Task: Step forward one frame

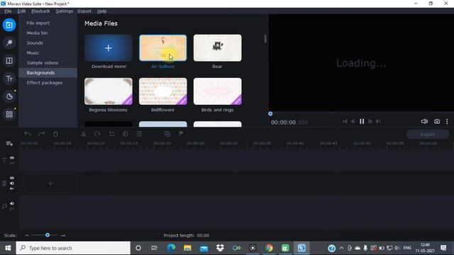Action: (x=370, y=121)
